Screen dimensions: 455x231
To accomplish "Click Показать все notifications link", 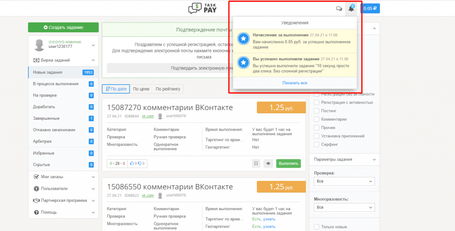I will point(295,83).
